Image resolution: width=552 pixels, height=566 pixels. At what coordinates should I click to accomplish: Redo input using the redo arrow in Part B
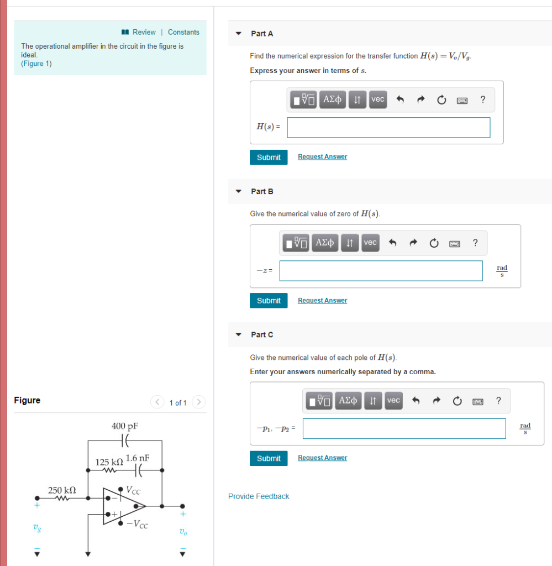[413, 243]
